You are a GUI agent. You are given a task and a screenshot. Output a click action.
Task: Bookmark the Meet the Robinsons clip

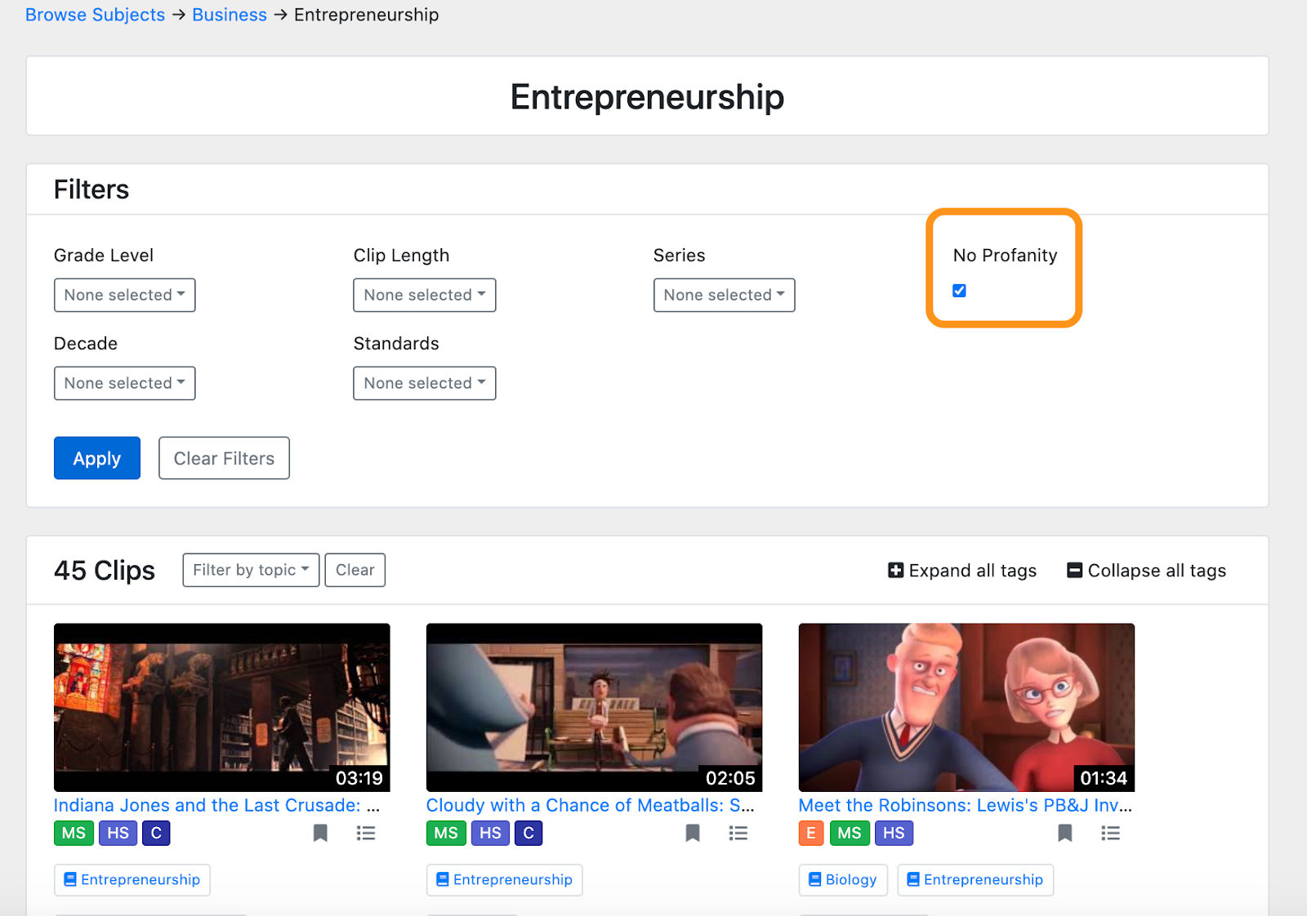(x=1065, y=833)
